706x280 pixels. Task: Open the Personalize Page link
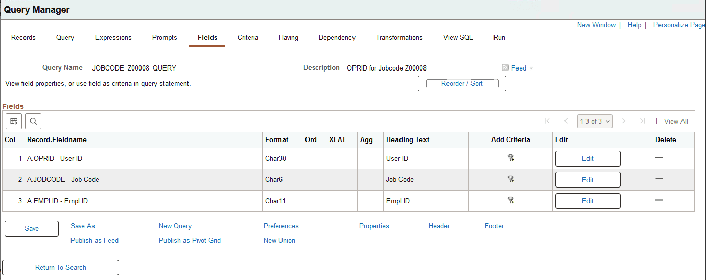[x=679, y=25]
